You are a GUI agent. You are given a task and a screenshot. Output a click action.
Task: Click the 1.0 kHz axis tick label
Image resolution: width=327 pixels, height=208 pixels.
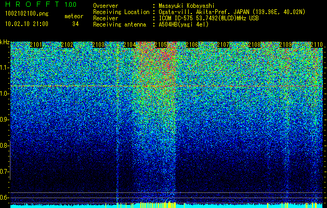tap(4, 94)
